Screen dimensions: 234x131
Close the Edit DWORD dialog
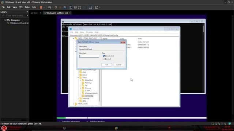coord(123,42)
